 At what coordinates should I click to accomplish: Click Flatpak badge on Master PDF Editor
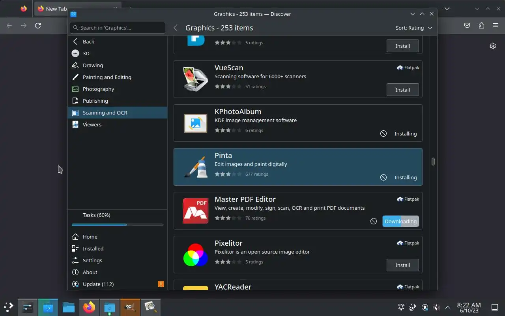point(408,199)
